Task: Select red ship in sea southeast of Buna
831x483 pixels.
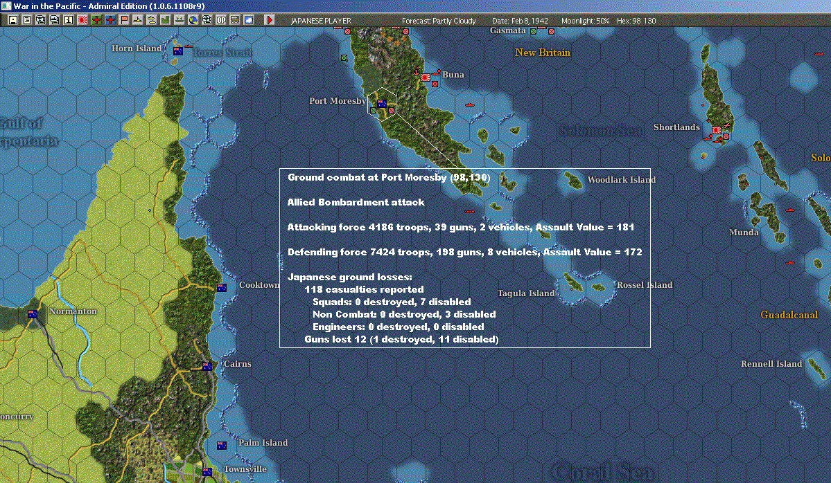Action: 469,104
